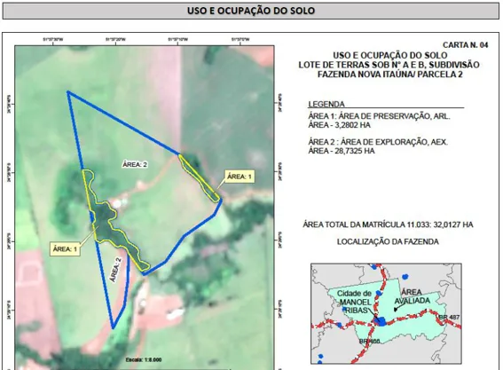Click the 'Escala: 1:8.000' scale text
This screenshot has height=370, width=503.
pos(144,359)
